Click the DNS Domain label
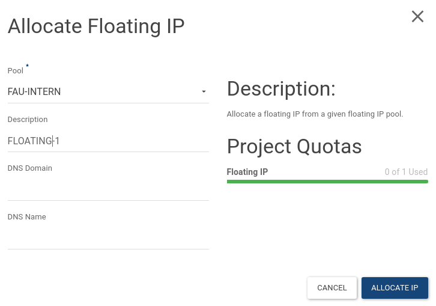The width and height of the screenshot is (436, 306). (x=30, y=168)
